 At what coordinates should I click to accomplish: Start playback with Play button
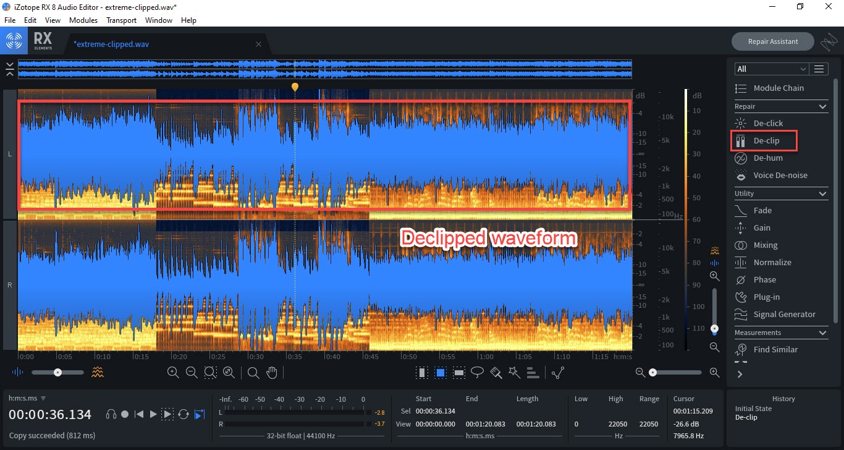[x=153, y=414]
